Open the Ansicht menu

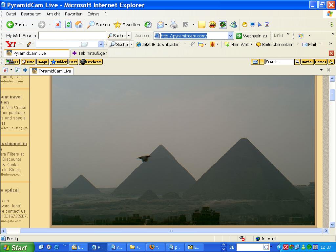53,14
